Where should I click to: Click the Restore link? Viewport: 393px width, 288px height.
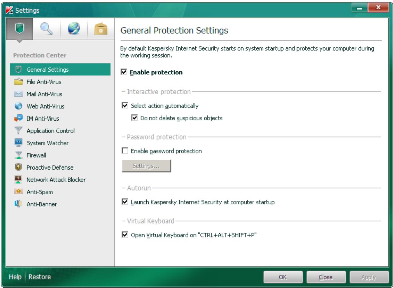tap(40, 277)
